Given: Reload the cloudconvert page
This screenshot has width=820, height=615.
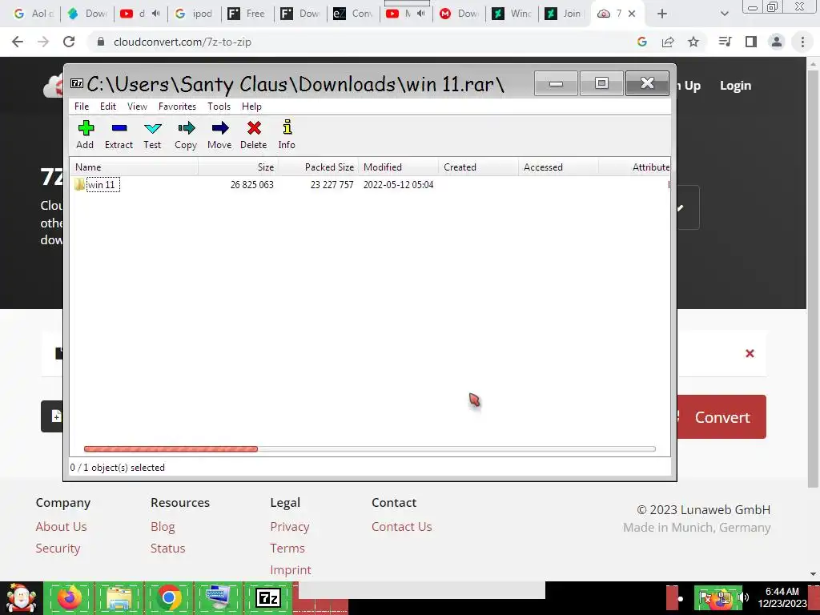Looking at the screenshot, I should coord(69,42).
